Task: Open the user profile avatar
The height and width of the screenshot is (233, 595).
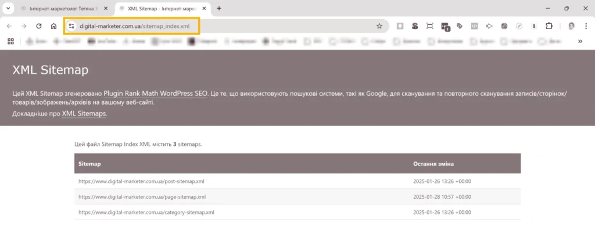Action: tap(571, 26)
